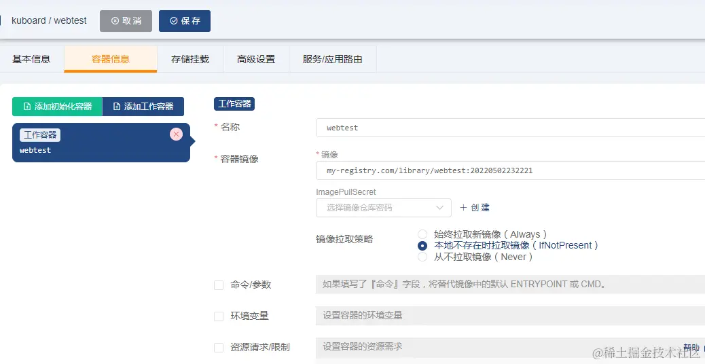Click the kuboard / webtest breadcrumb
Image resolution: width=705 pixels, height=364 pixels.
tap(49, 20)
